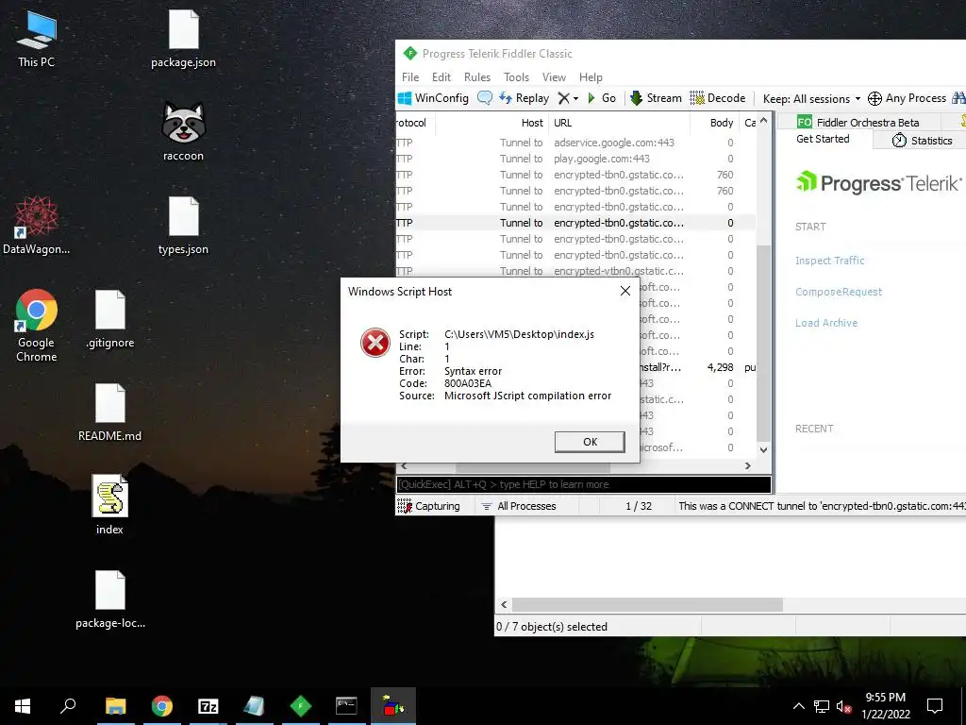Screen dimensions: 966x725
Task: Click the comment speech bubble icon in Fiddler toolbar
Action: click(x=485, y=98)
